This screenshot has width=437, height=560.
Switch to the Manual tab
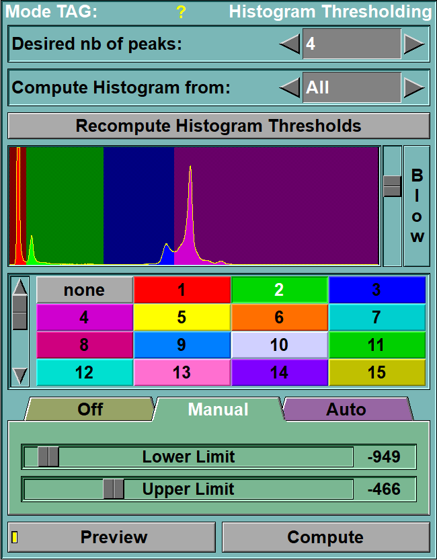218,409
